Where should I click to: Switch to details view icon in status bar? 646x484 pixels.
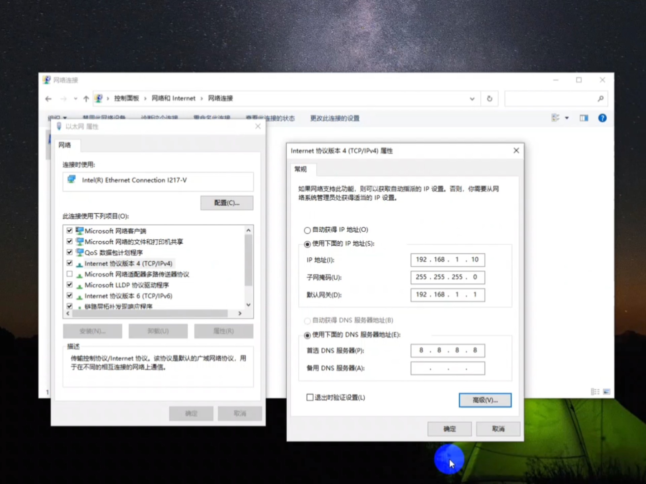tap(595, 392)
